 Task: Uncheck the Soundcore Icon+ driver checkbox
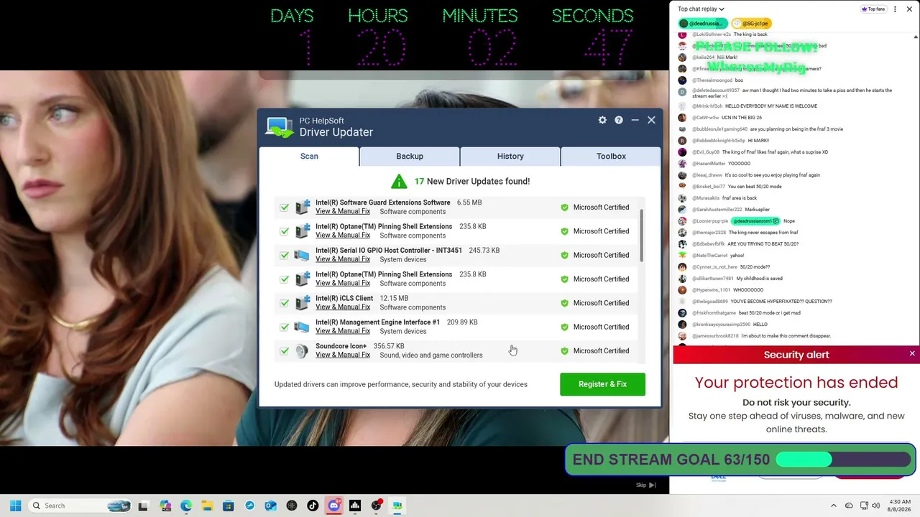[285, 351]
